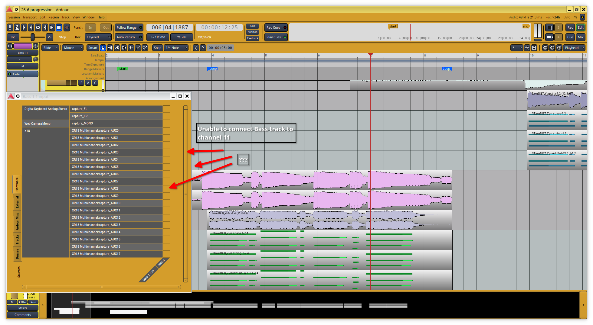Zoom out with the minus magnifier
This screenshot has height=325, width=593.
545,48
